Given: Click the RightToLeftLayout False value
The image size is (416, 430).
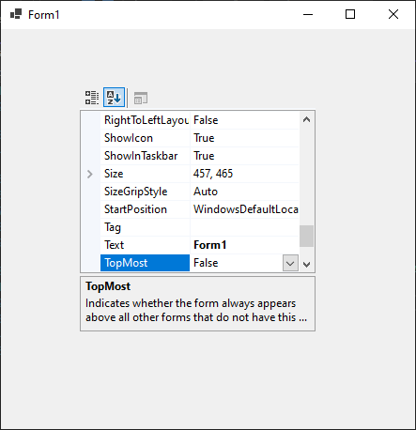Looking at the screenshot, I should (x=206, y=120).
